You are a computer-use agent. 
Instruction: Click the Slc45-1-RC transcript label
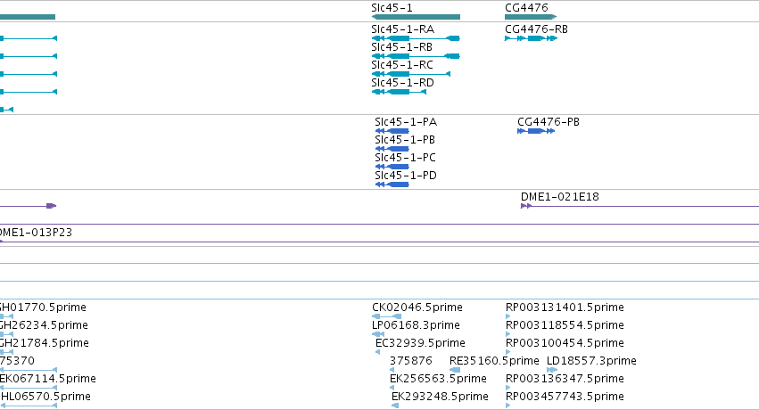pyautogui.click(x=401, y=65)
